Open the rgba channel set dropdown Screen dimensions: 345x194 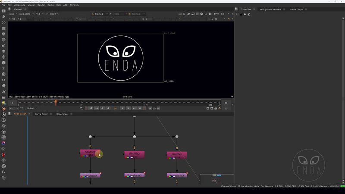click(x=13, y=14)
